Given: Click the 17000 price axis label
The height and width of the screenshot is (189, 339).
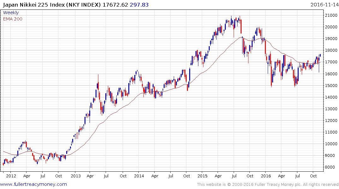Looking at the screenshot, I should 331,62.
